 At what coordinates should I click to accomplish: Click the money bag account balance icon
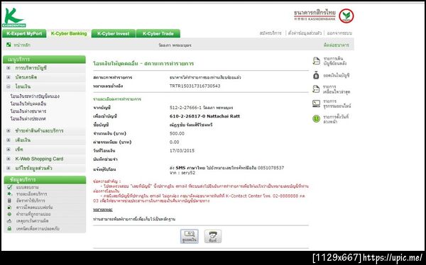316,76
